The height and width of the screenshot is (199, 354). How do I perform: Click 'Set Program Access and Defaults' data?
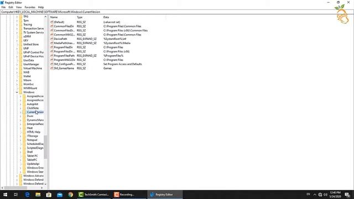coord(123,64)
